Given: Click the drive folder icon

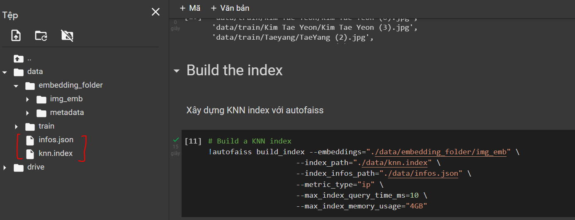Looking at the screenshot, I should pyautogui.click(x=19, y=167).
